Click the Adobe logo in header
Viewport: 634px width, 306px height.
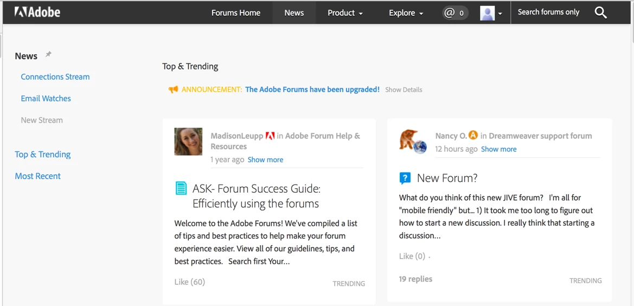click(x=37, y=12)
